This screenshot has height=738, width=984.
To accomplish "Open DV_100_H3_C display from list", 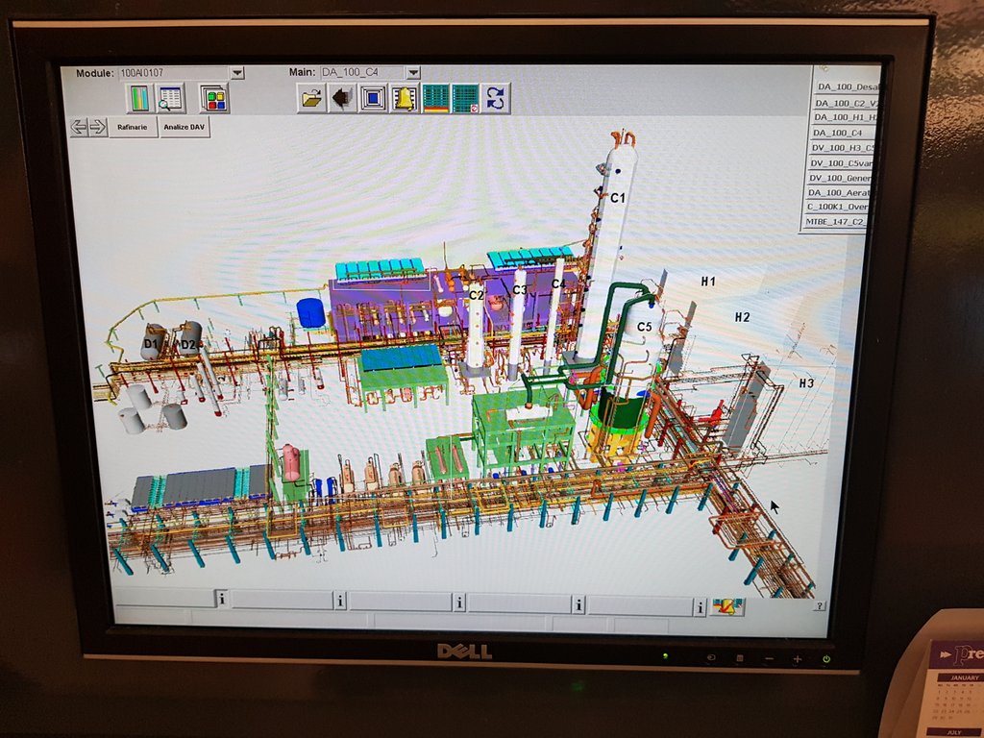I will (x=842, y=148).
